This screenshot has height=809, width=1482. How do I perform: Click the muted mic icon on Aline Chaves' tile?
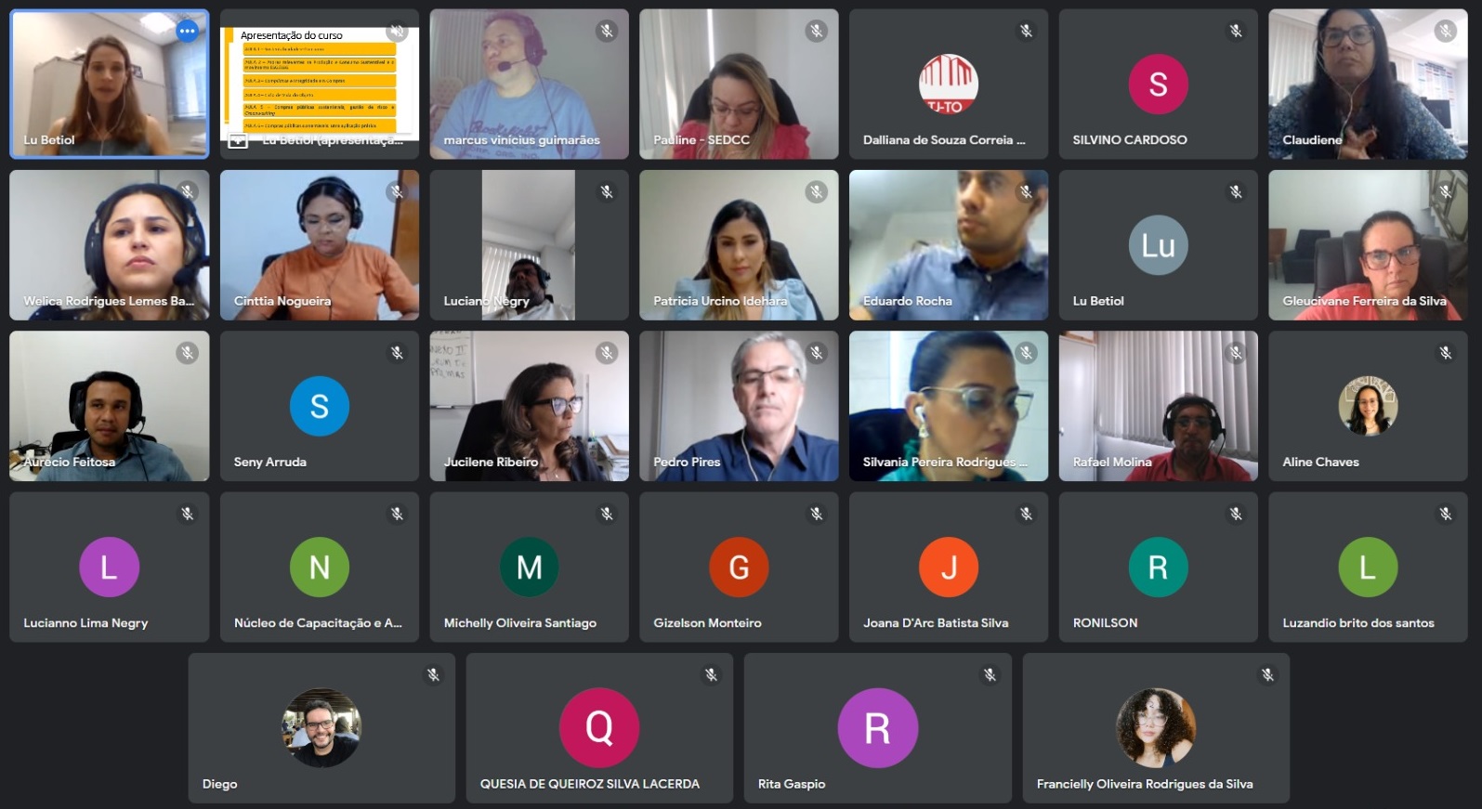tap(1446, 353)
